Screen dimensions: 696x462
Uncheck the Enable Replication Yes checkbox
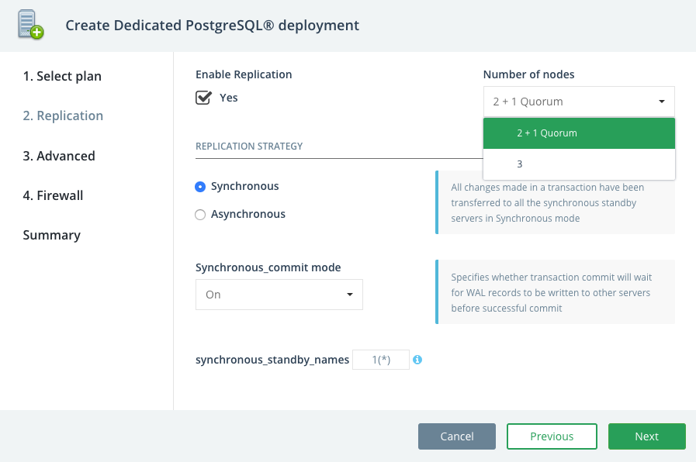click(203, 98)
